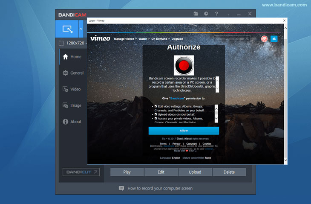311x204 pixels.
Task: Click the blue Vimeo upload cloud icon
Action: pyautogui.click(x=274, y=39)
